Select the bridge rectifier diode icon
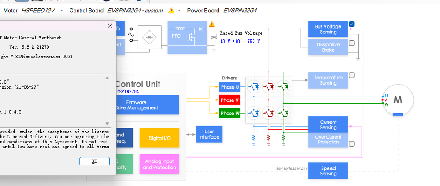440x186 pixels. pos(149,37)
